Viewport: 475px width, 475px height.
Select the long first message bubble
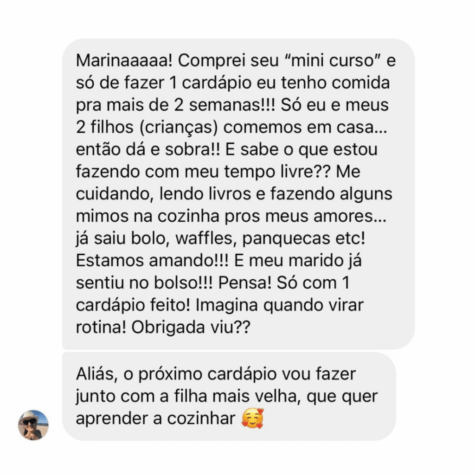pyautogui.click(x=238, y=194)
